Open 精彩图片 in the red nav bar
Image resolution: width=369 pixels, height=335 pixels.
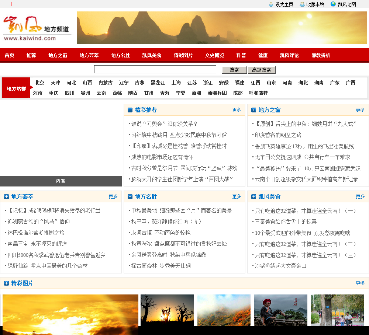click(183, 55)
